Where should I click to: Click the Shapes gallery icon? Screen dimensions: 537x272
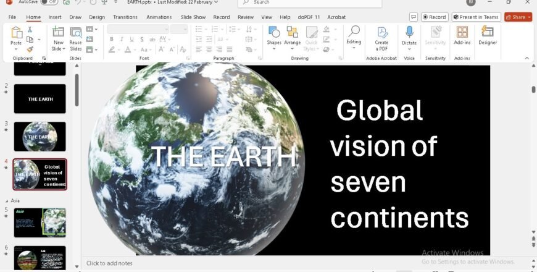point(274,32)
